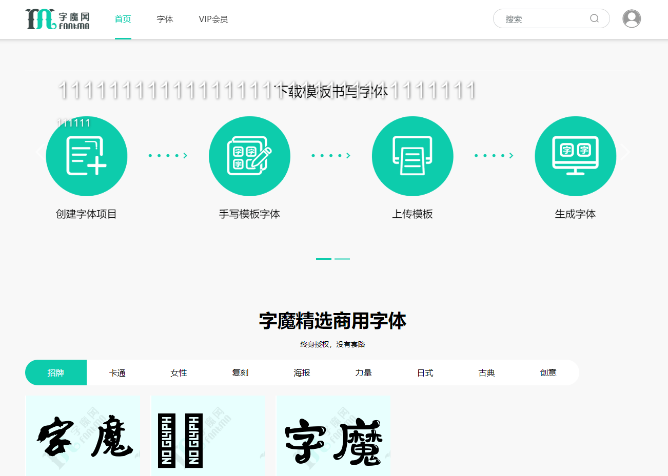Click the right carousel arrow

tap(626, 151)
